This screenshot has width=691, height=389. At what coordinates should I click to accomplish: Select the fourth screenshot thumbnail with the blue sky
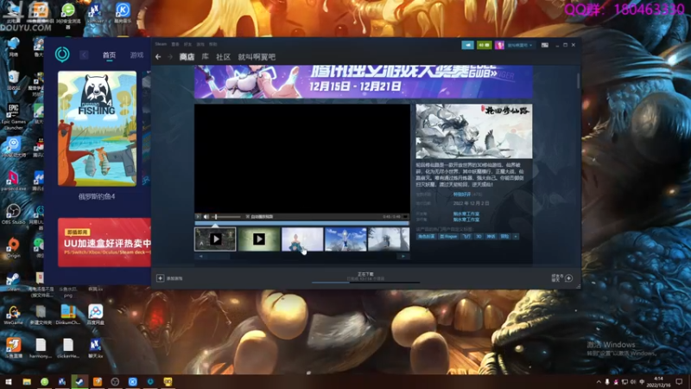point(345,239)
